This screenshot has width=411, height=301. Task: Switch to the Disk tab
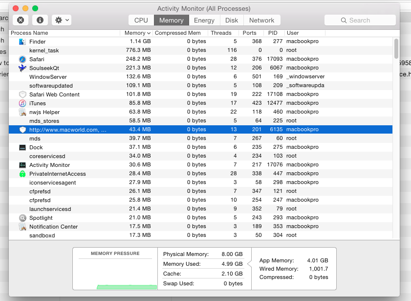(x=232, y=20)
